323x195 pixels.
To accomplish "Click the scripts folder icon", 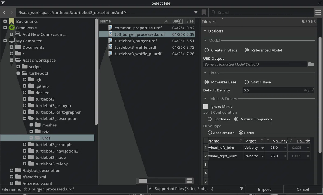I will coord(24,66).
